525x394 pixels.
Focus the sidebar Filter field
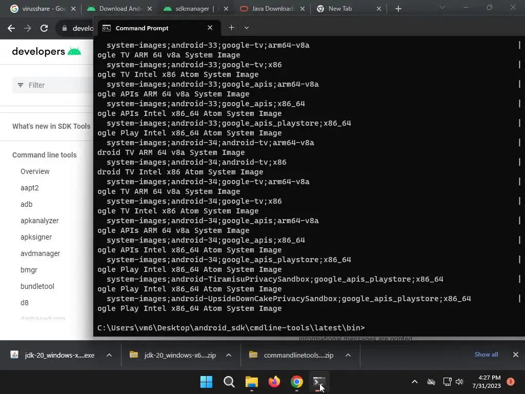point(53,85)
